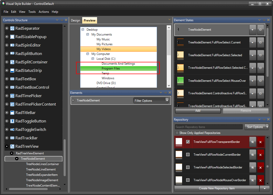The height and width of the screenshot is (195, 273).
Task: Click the code icon next to TreeNodeElement.FullRowSelect.Current
Action: click(261, 42)
